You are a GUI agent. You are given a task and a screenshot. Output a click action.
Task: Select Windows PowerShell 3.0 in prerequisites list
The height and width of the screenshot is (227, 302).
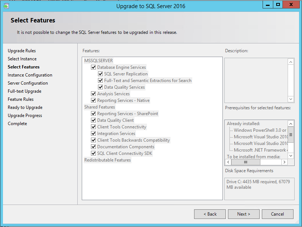[x=260, y=130]
